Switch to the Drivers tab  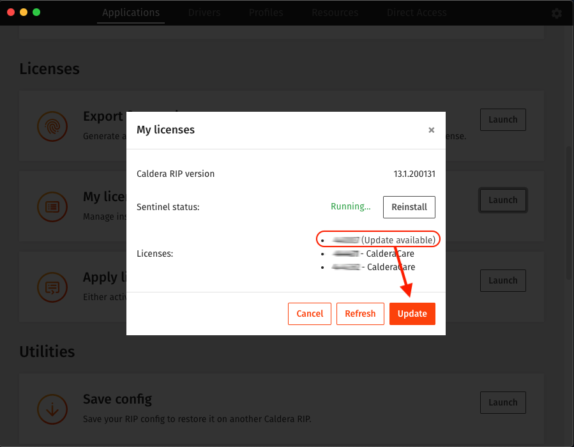pyautogui.click(x=204, y=12)
